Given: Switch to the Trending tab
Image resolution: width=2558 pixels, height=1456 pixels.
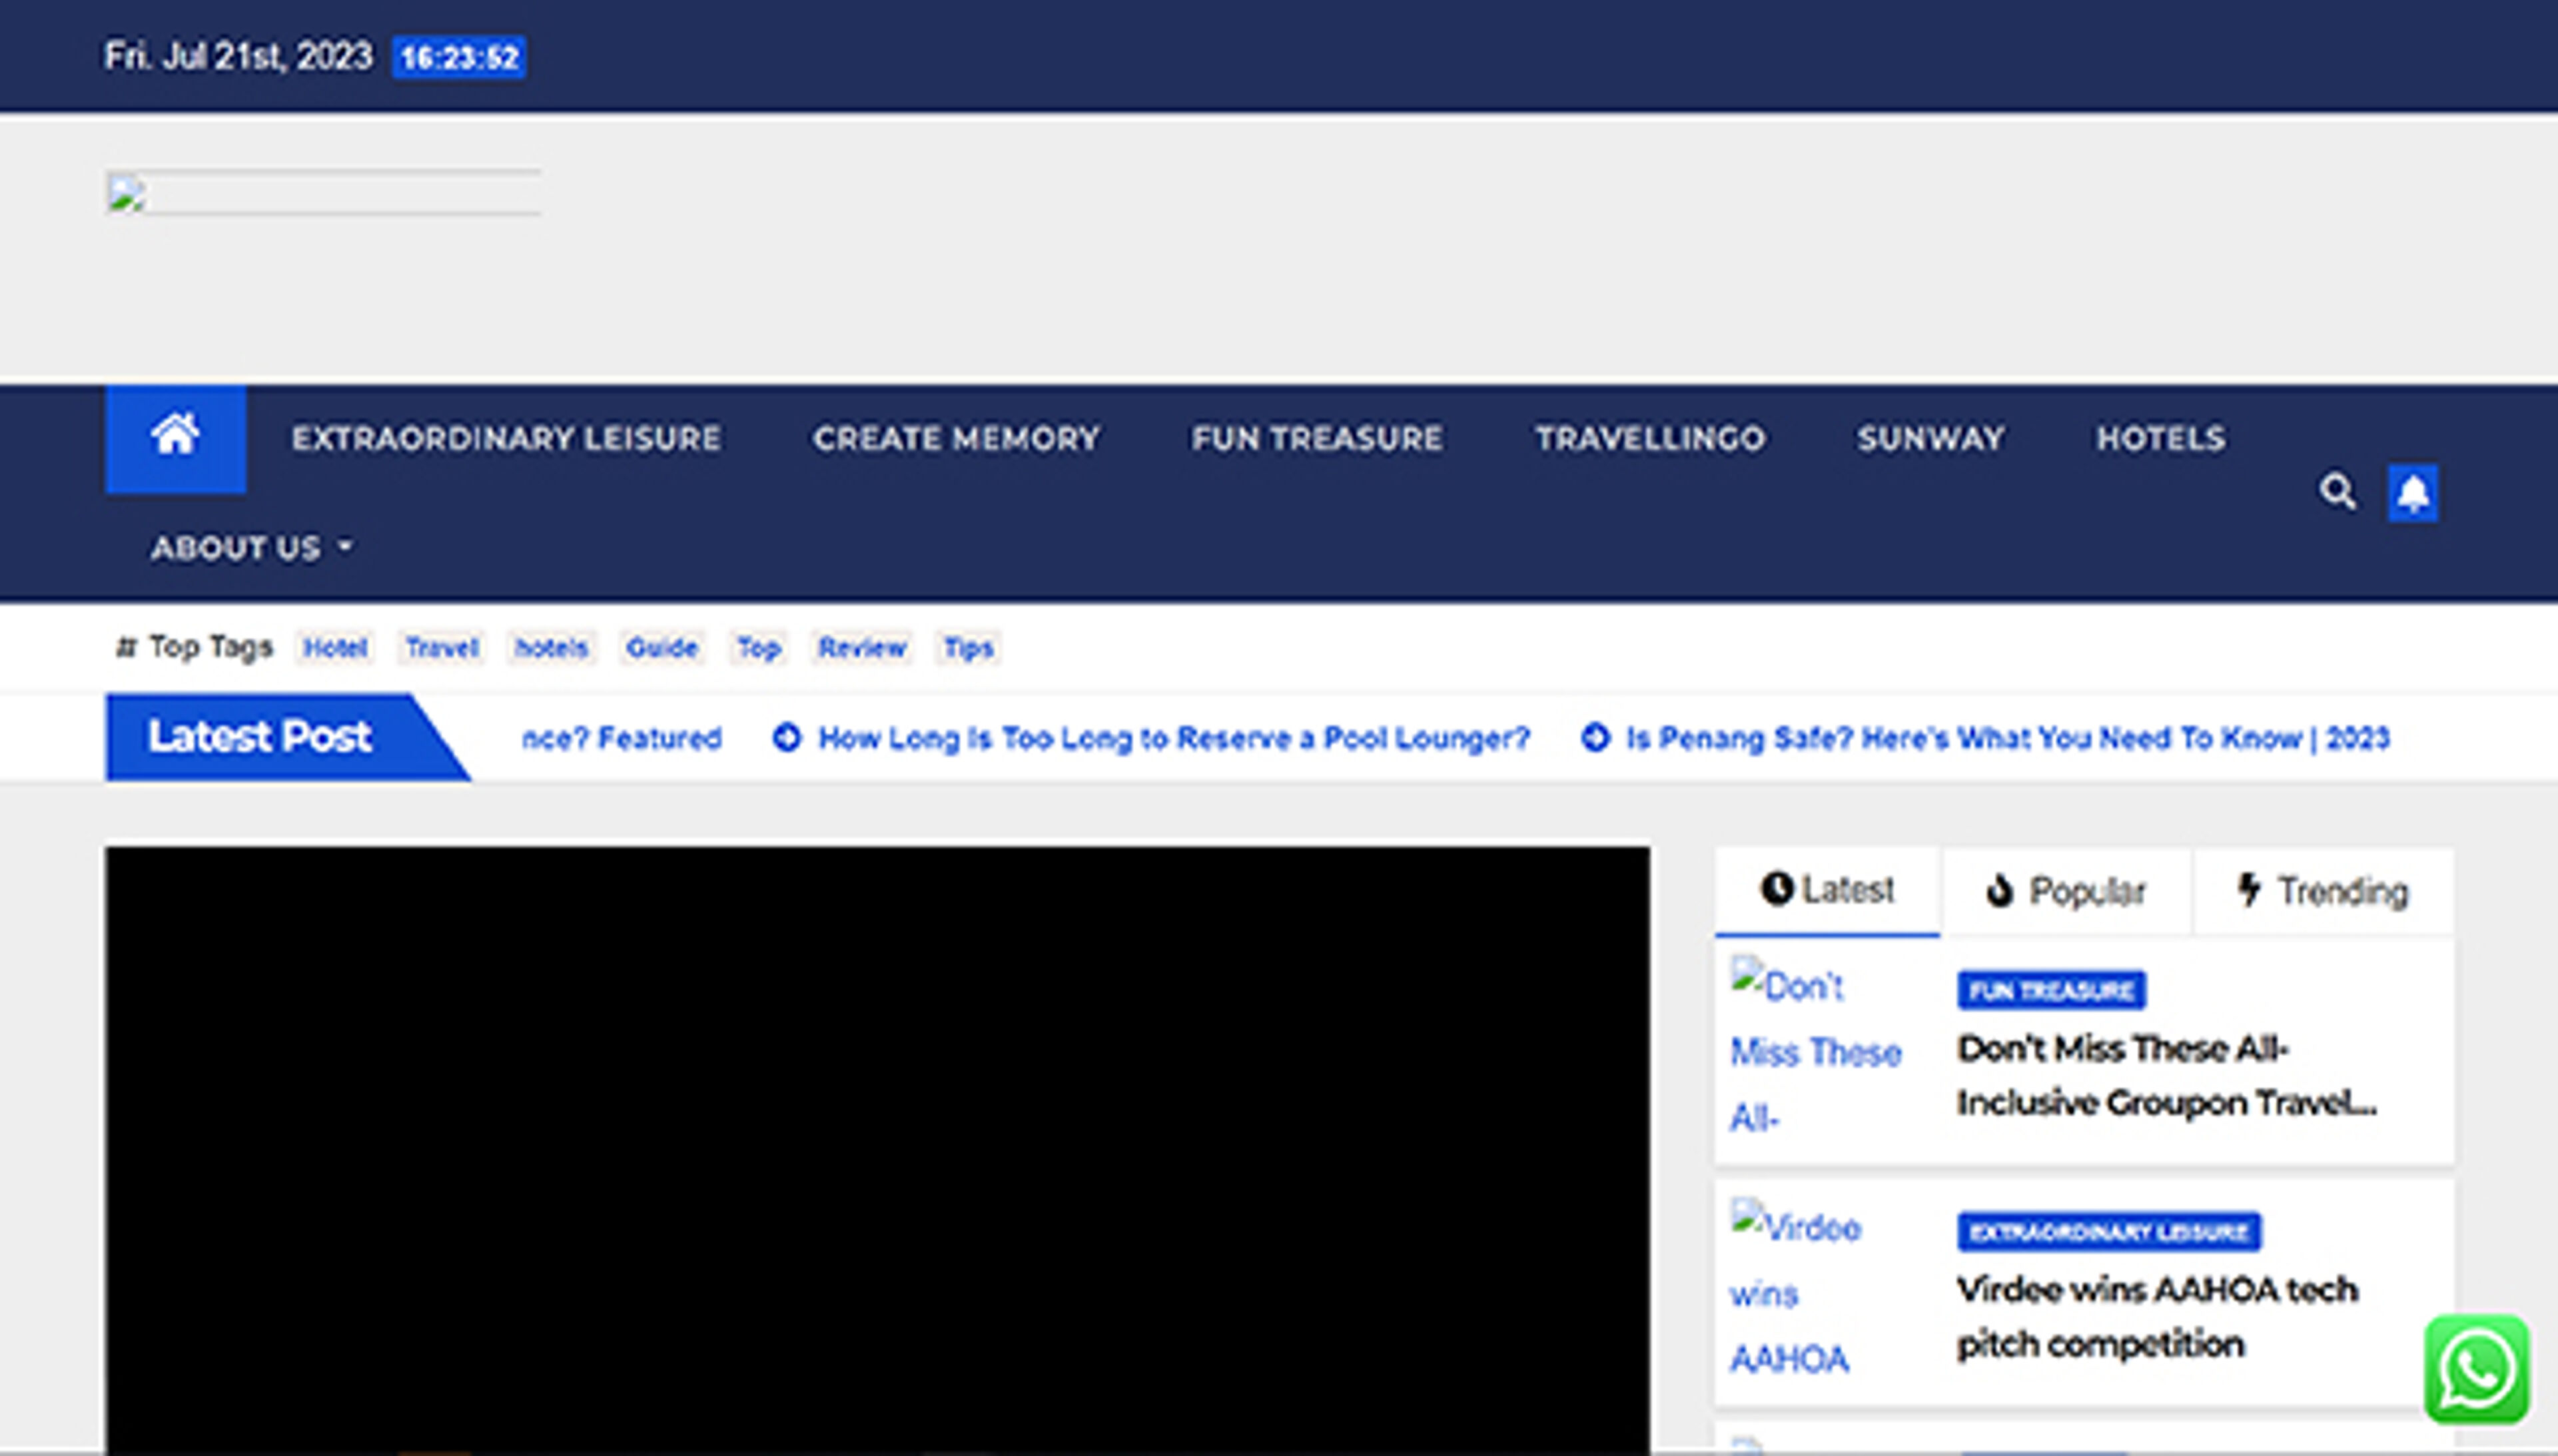Looking at the screenshot, I should 2323,891.
